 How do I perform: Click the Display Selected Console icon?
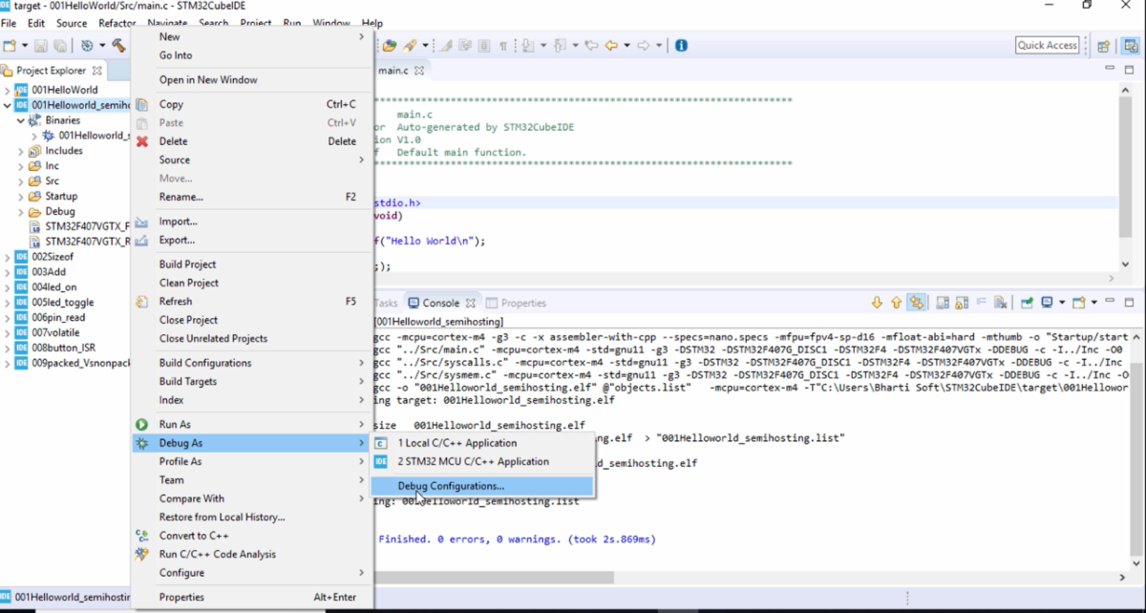click(x=1047, y=302)
